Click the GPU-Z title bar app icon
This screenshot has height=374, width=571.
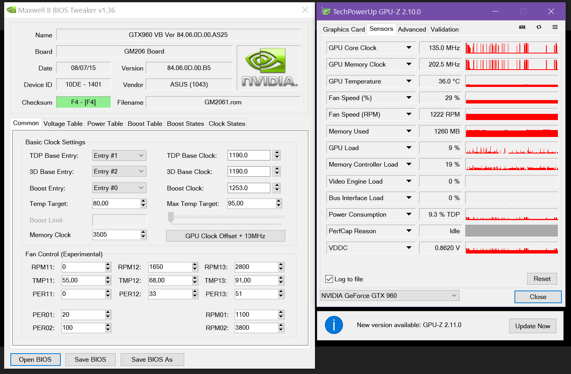326,12
